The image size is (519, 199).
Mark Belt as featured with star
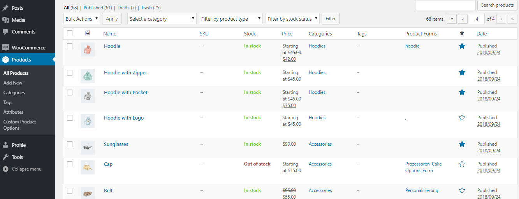point(462,190)
